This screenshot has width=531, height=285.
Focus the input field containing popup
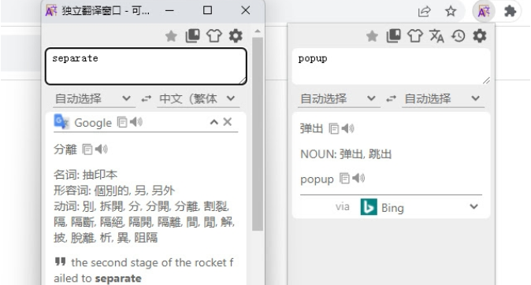pyautogui.click(x=391, y=66)
